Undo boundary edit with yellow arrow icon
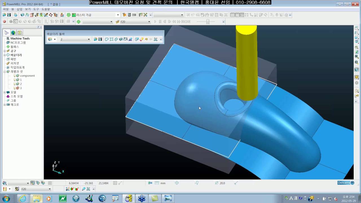Viewport: 361px width, 203px height. [146, 39]
